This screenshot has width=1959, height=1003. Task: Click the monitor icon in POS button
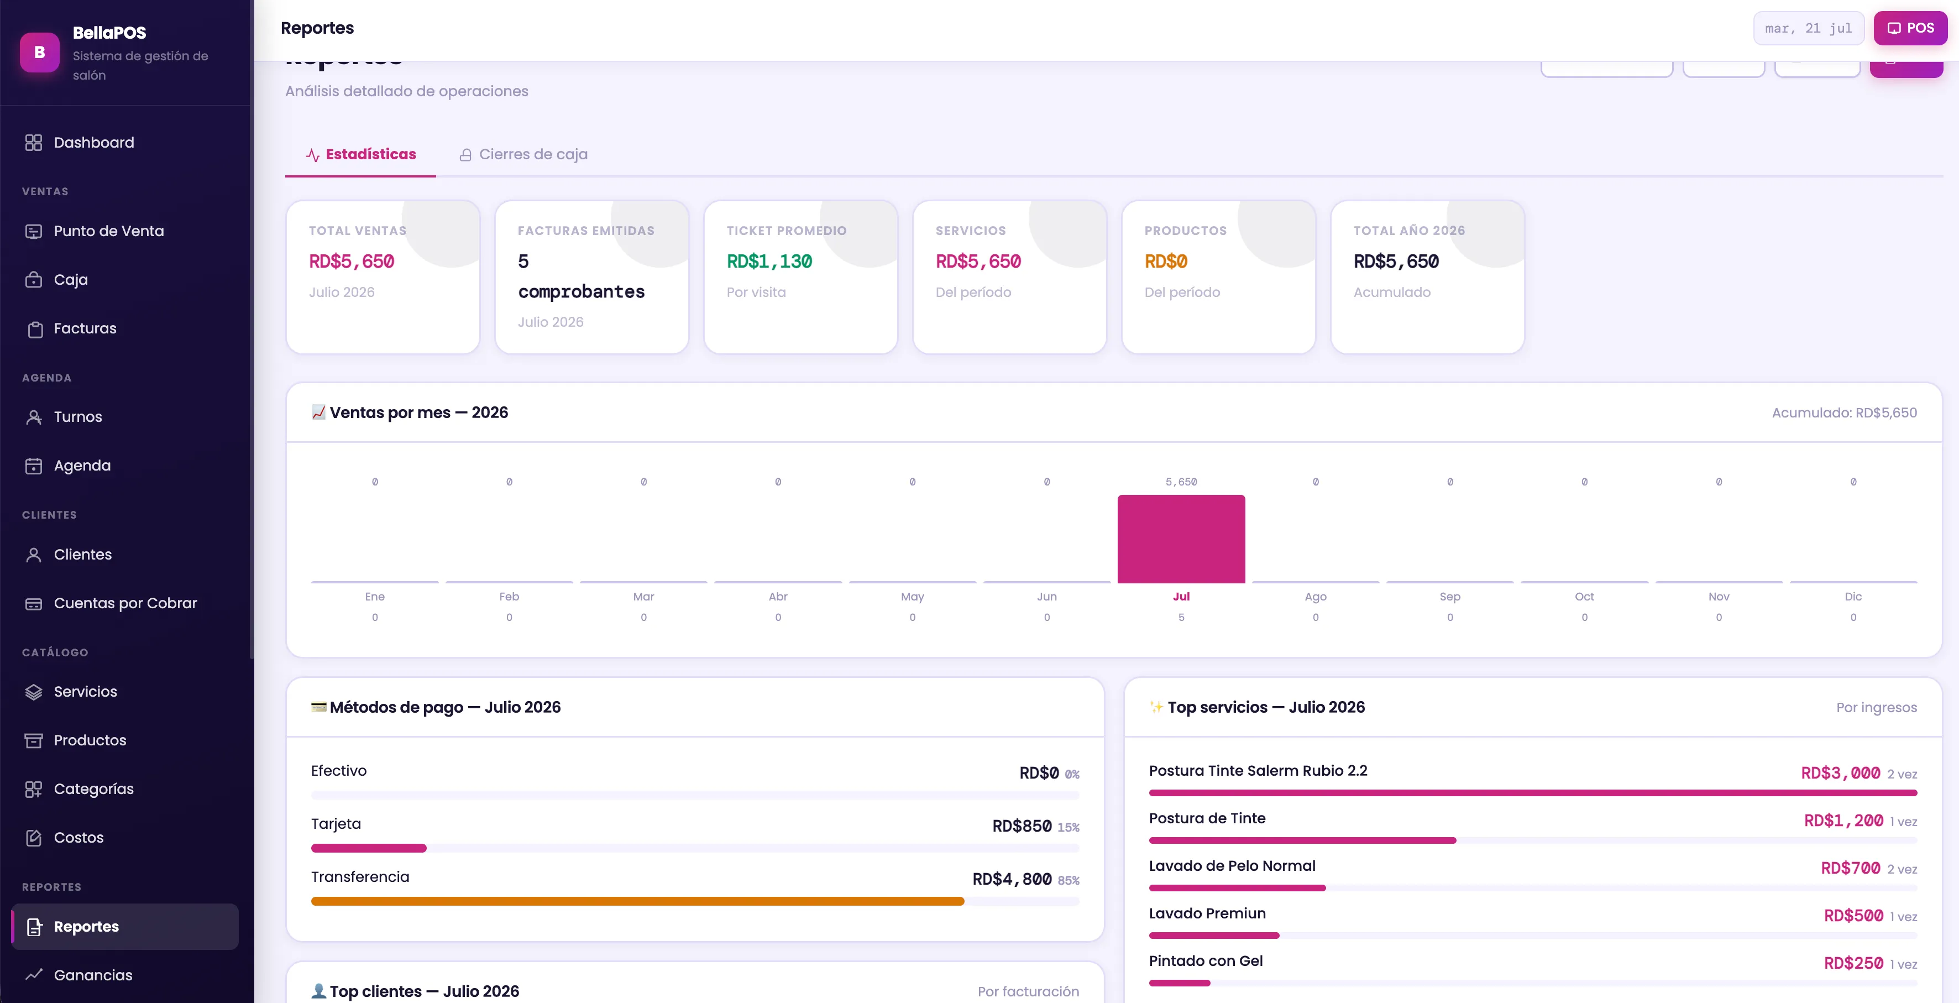(1894, 28)
